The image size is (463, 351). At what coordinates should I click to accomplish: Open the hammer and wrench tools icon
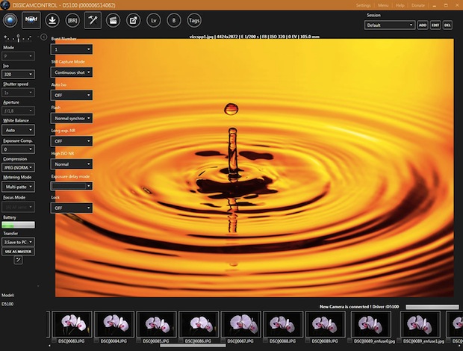click(93, 20)
